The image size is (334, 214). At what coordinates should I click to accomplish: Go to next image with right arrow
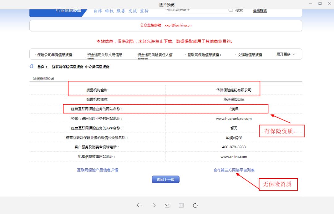(153, 205)
